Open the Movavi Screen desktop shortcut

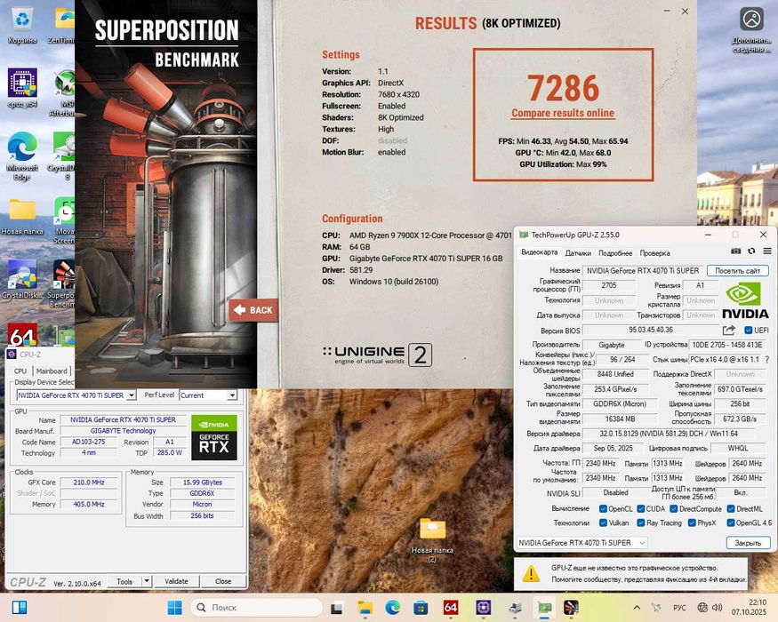65,220
